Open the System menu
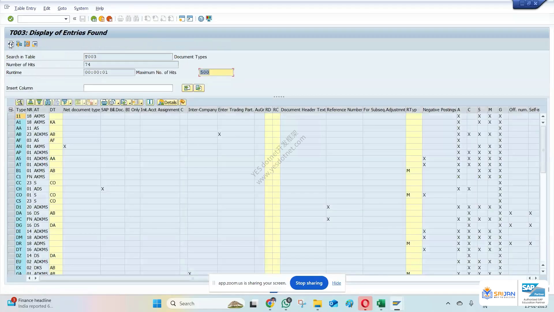Image resolution: width=554 pixels, height=312 pixels. [81, 8]
